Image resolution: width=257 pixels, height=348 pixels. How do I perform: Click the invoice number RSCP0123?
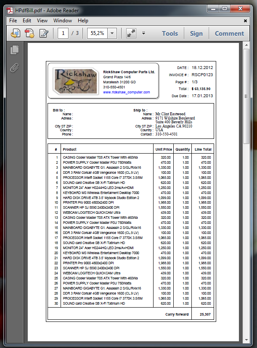point(202,75)
